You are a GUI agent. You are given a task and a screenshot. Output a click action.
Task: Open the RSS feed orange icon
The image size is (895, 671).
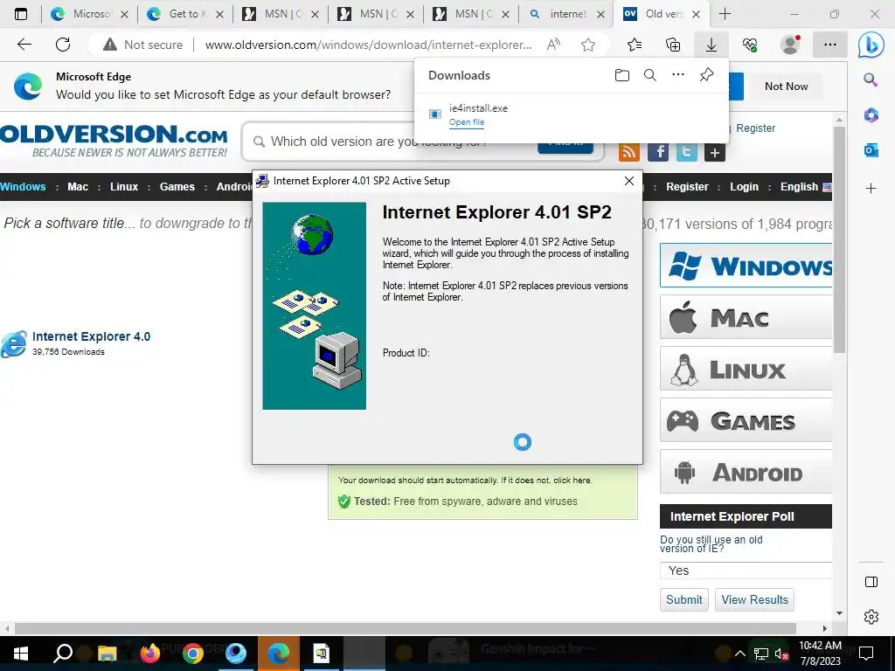pyautogui.click(x=629, y=152)
